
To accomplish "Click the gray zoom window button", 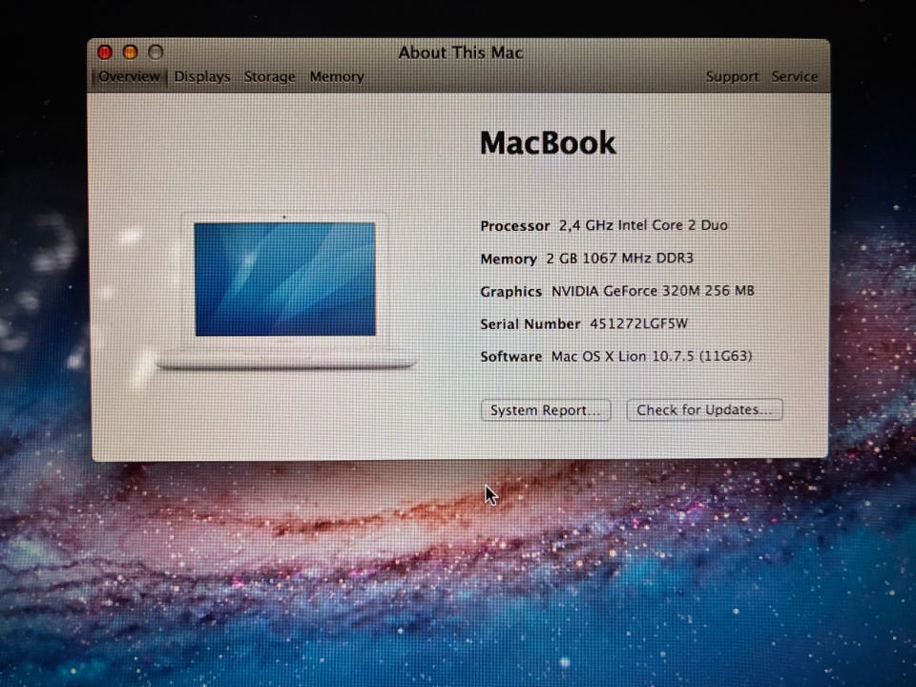I will [156, 52].
